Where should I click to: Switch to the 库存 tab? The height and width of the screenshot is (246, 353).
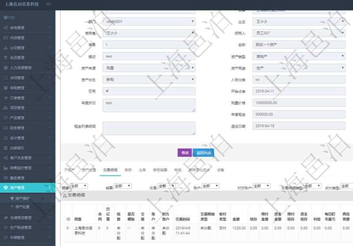click(128, 170)
